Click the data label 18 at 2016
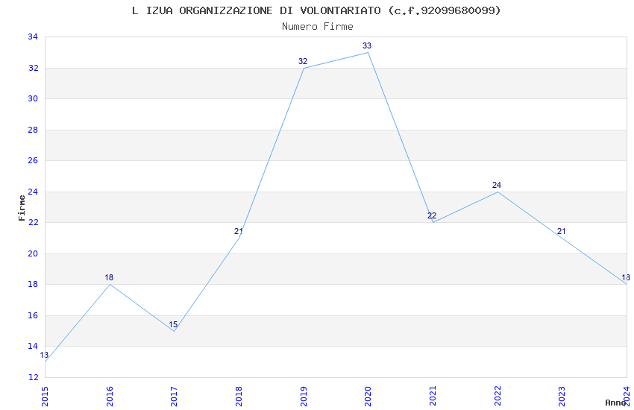634x410 pixels. tap(109, 277)
